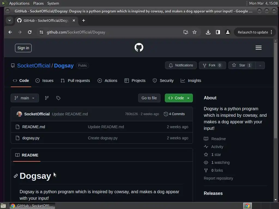The height and width of the screenshot is (209, 279).
Task: Star the Dogsay repository
Action: click(x=242, y=65)
